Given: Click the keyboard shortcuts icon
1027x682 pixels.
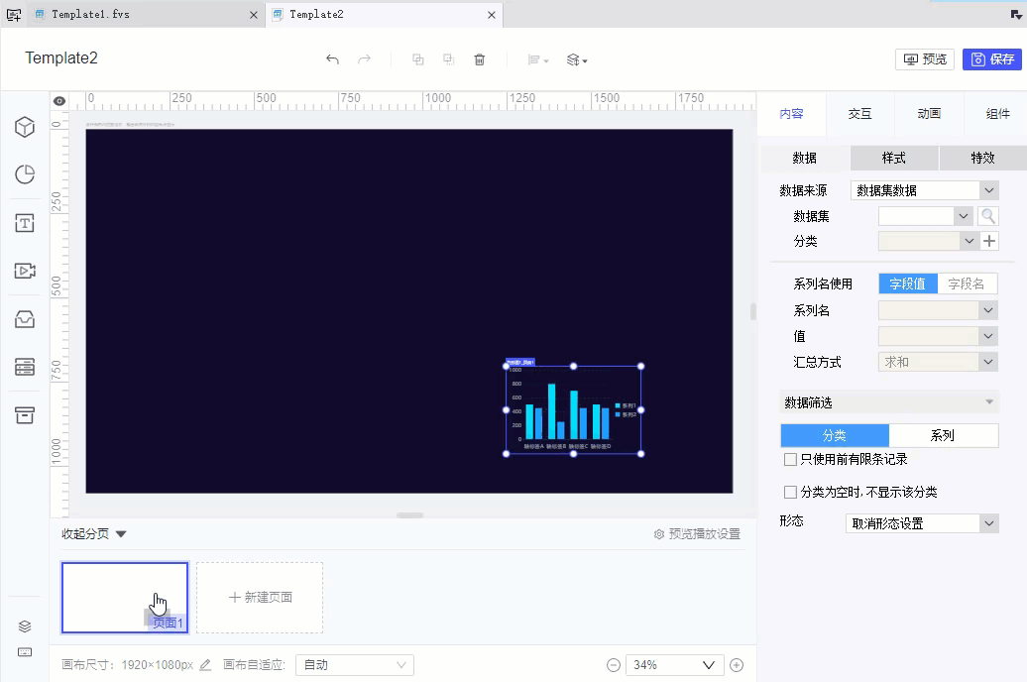Looking at the screenshot, I should [25, 652].
